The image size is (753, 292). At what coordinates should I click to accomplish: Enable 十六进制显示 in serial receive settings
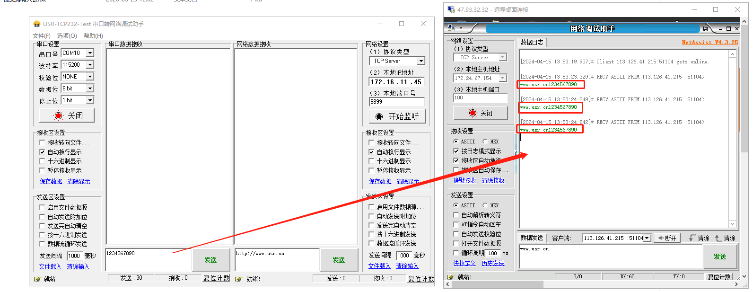pos(42,161)
